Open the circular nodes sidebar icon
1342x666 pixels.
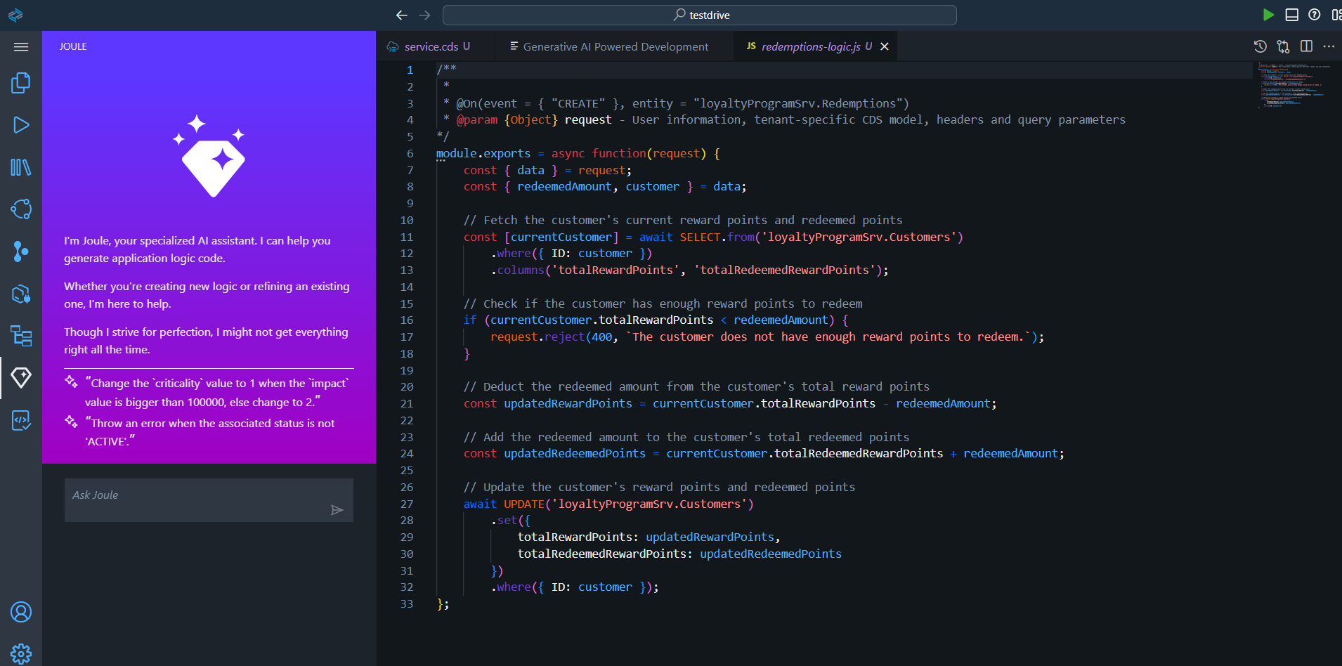[x=21, y=209]
